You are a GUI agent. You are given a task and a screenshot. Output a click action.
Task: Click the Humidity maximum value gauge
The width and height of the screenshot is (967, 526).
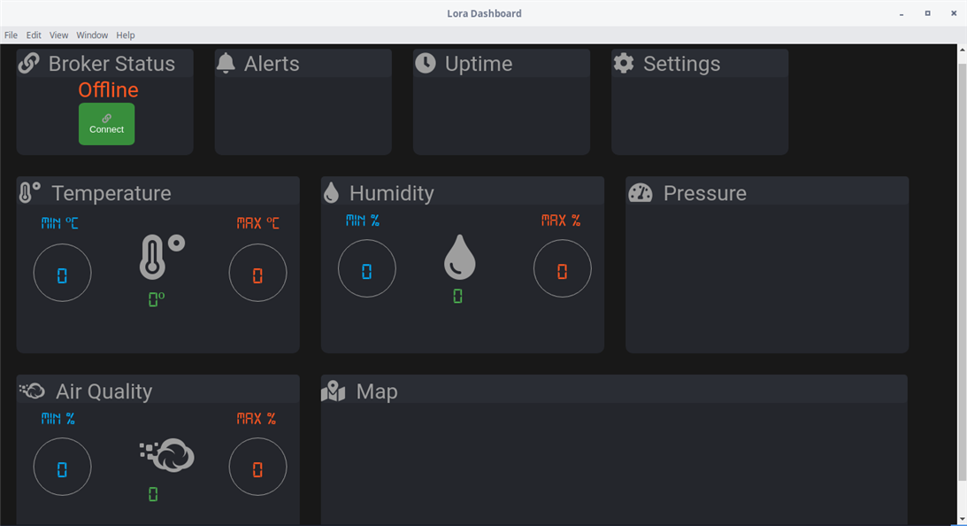point(562,269)
